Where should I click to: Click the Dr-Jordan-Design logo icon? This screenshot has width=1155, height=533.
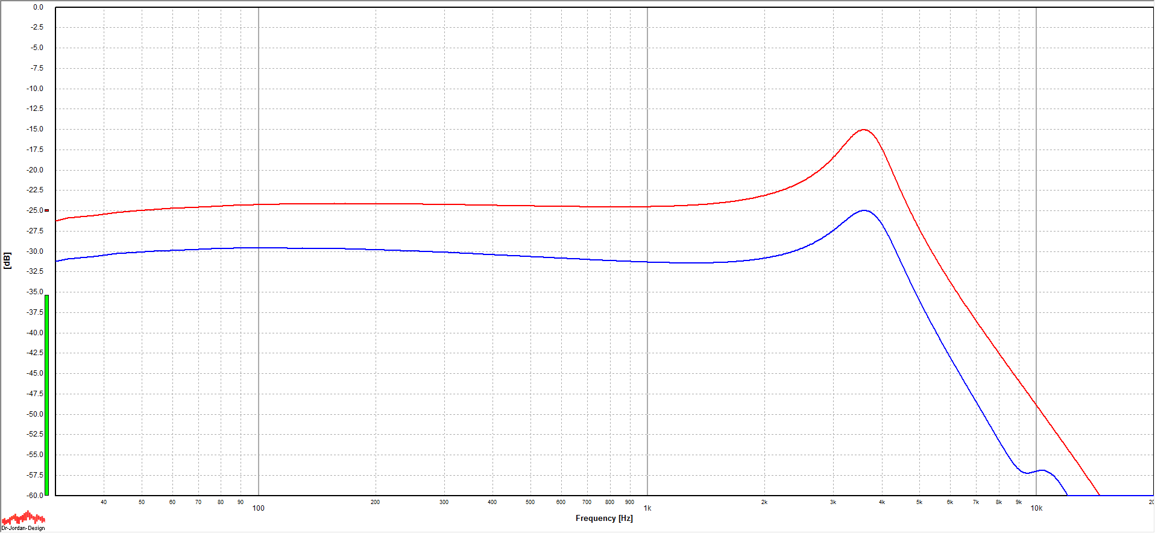click(x=23, y=520)
